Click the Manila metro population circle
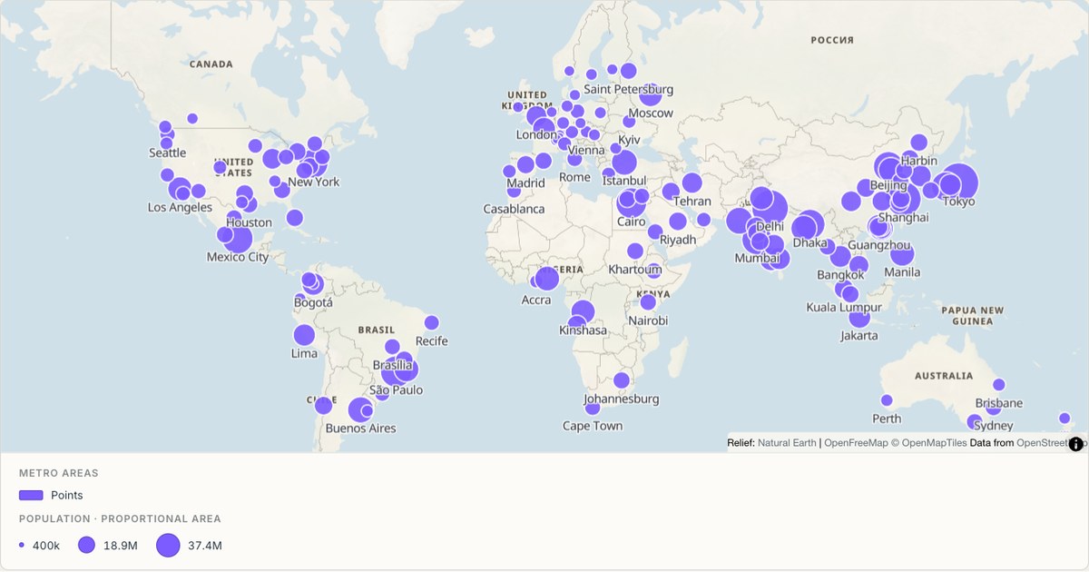 901,254
